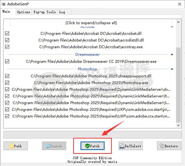Open the Options tab
Image resolution: width=185 pixels, height=166 pixels.
click(x=24, y=12)
